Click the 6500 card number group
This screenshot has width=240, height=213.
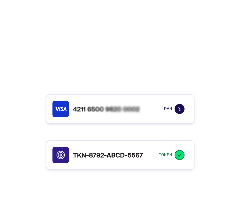(x=95, y=109)
